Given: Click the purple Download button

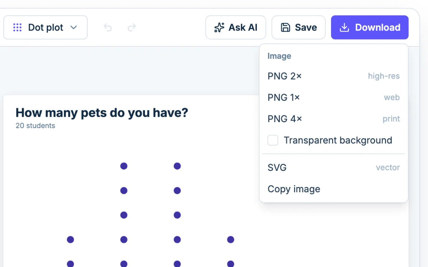Looking at the screenshot, I should [370, 27].
